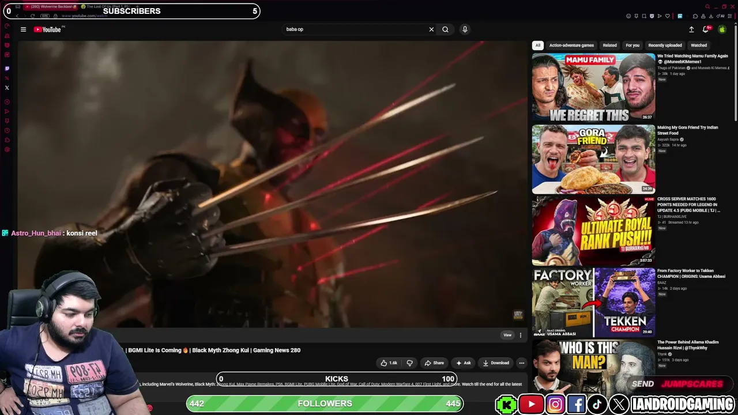Toggle the VPN badge in address bar
Screen dimensions: 738x415
coord(45,16)
